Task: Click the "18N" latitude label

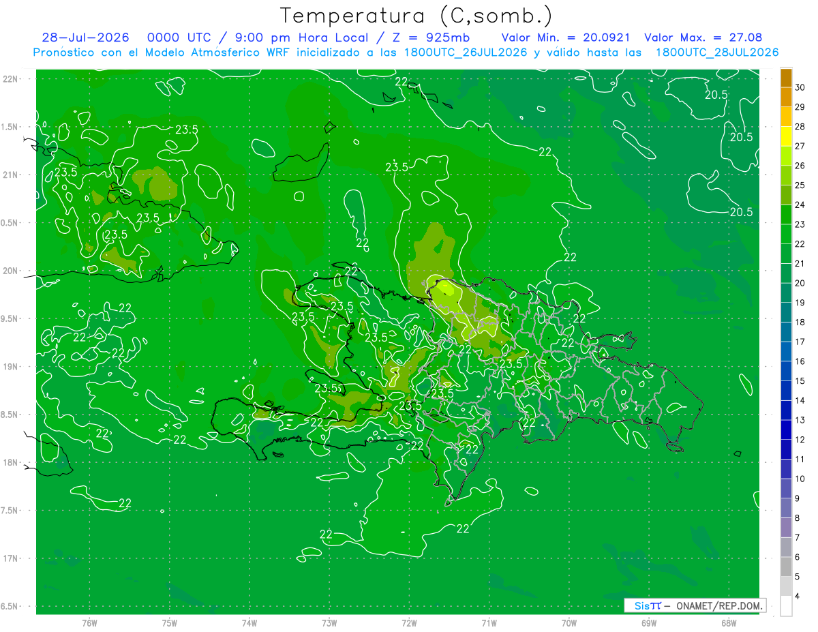Action: point(11,463)
